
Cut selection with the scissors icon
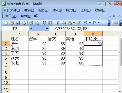tap(58, 23)
